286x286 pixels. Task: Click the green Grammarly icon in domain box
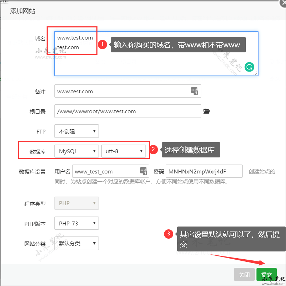point(249,67)
